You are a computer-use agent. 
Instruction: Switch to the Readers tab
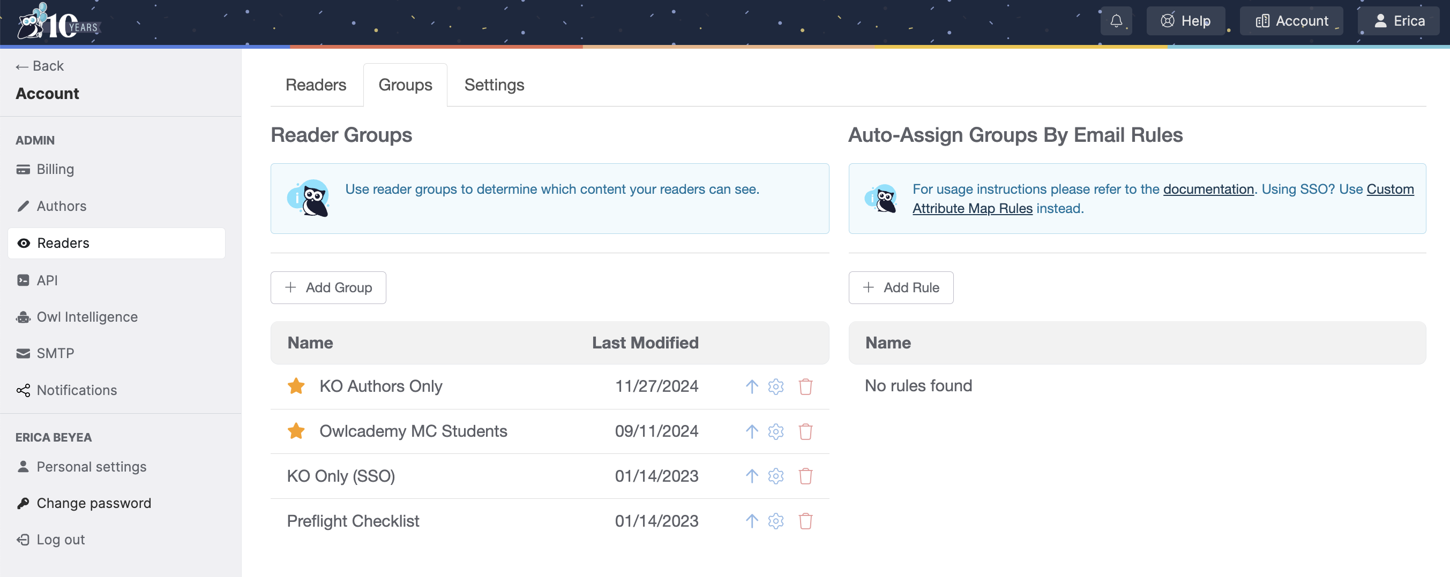[x=316, y=85]
